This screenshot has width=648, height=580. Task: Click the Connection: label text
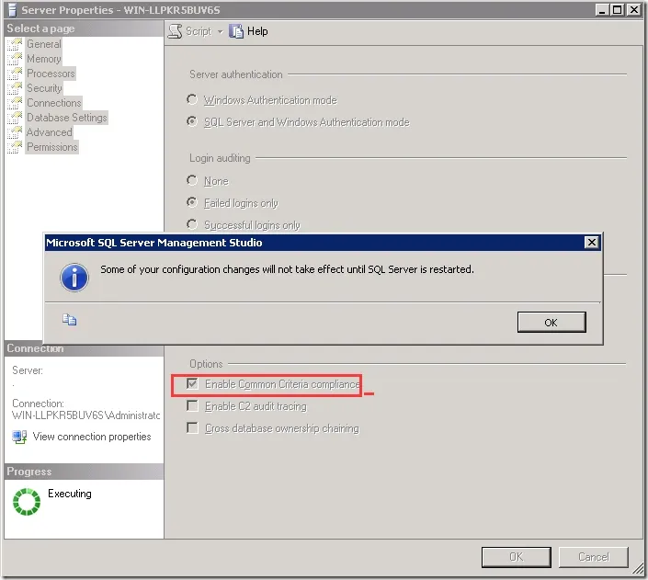(38, 404)
